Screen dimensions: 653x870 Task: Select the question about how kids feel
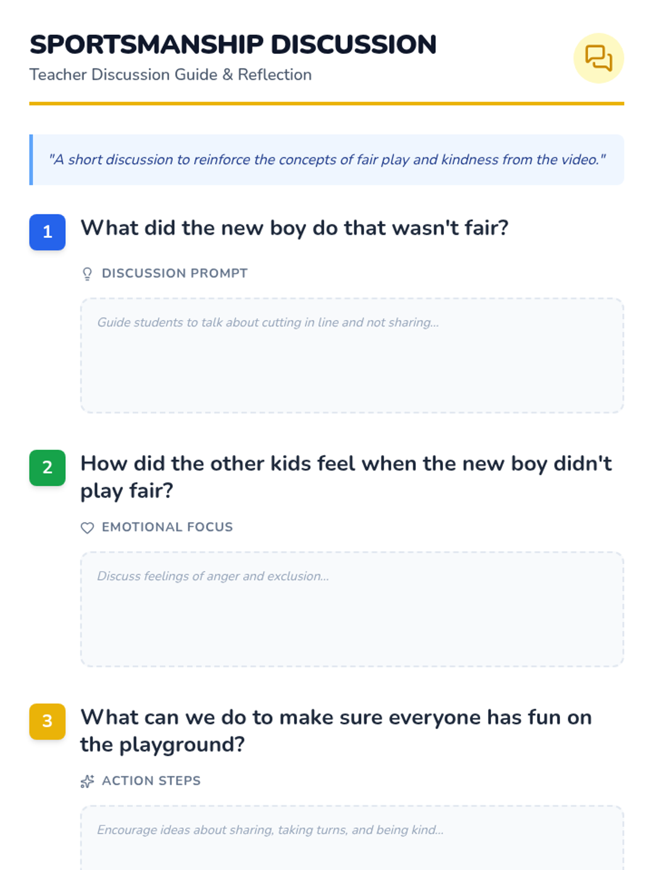pos(346,477)
